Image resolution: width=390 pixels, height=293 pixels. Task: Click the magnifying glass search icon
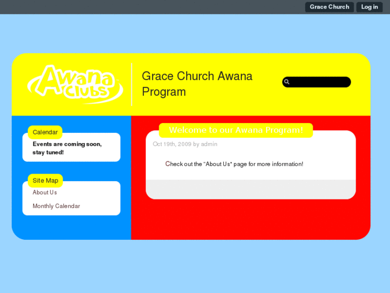pyautogui.click(x=287, y=82)
